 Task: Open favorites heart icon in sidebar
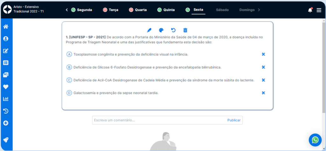point(6,87)
